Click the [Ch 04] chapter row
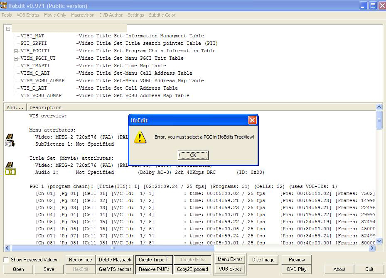This screenshot has width=386, height=278. pyautogui.click(x=205, y=215)
